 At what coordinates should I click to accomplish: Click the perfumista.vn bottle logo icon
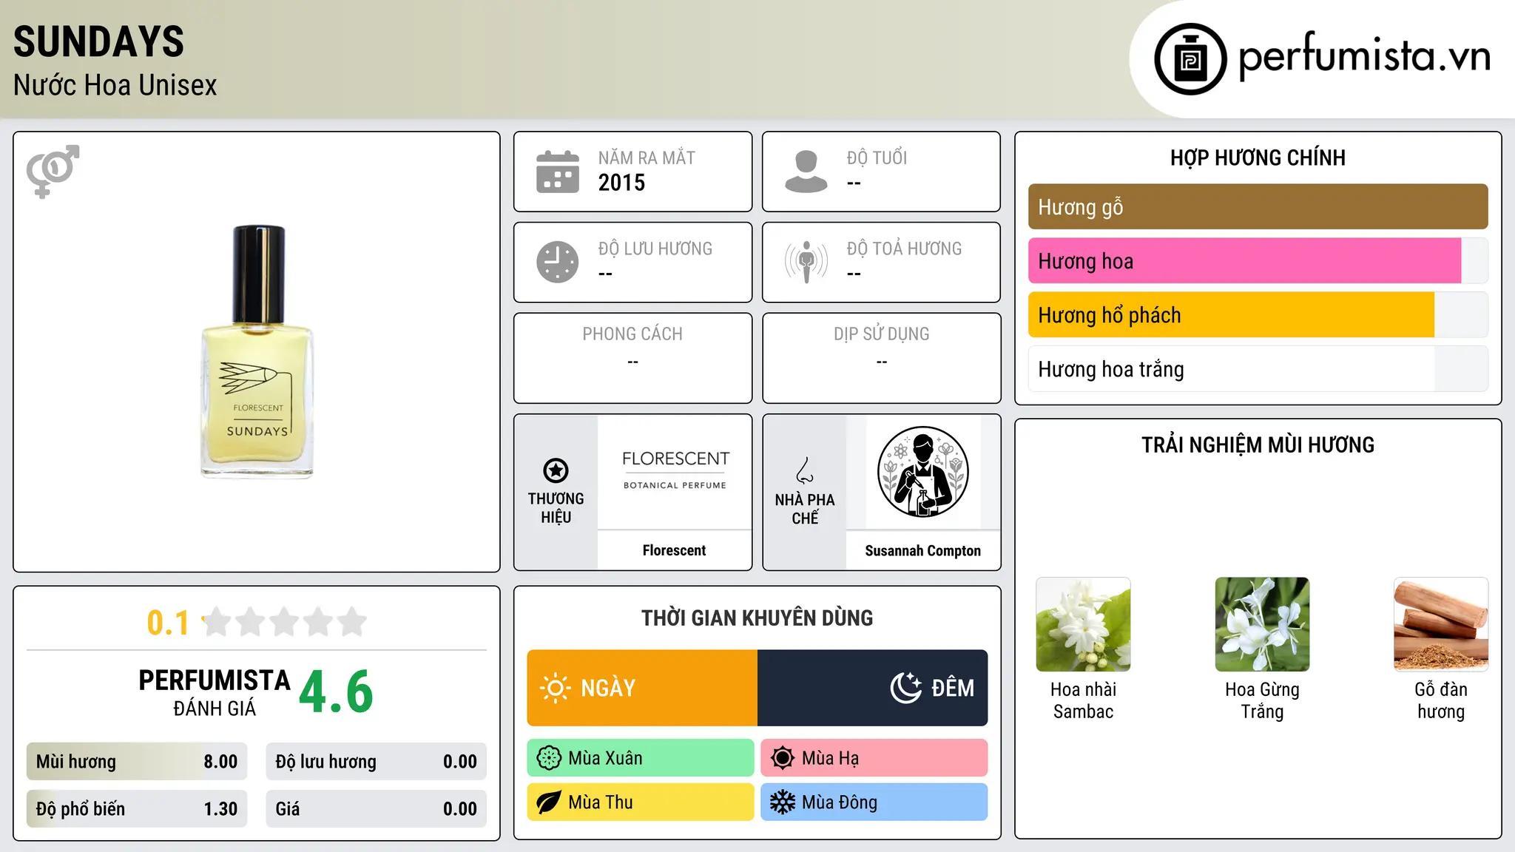pyautogui.click(x=1190, y=59)
